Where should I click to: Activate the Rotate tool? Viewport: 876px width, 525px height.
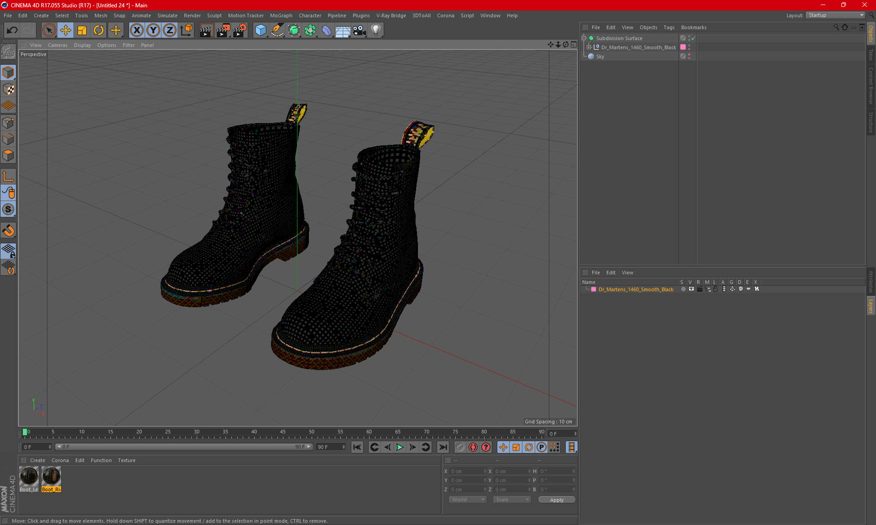coord(99,30)
